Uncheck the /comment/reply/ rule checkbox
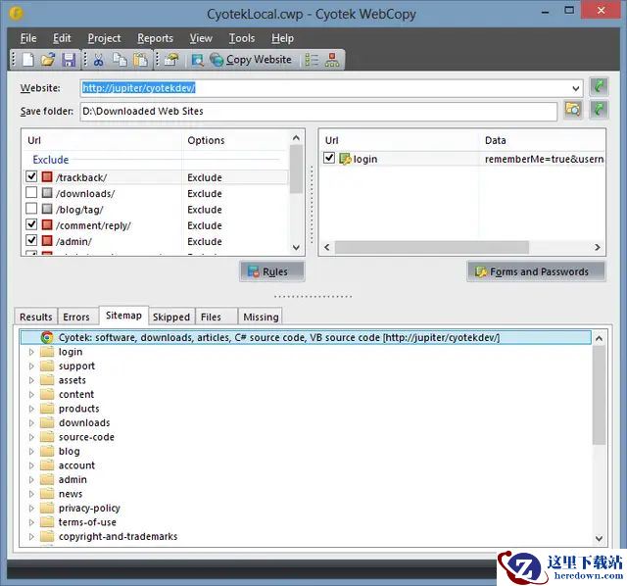Image resolution: width=627 pixels, height=586 pixels. (x=31, y=224)
